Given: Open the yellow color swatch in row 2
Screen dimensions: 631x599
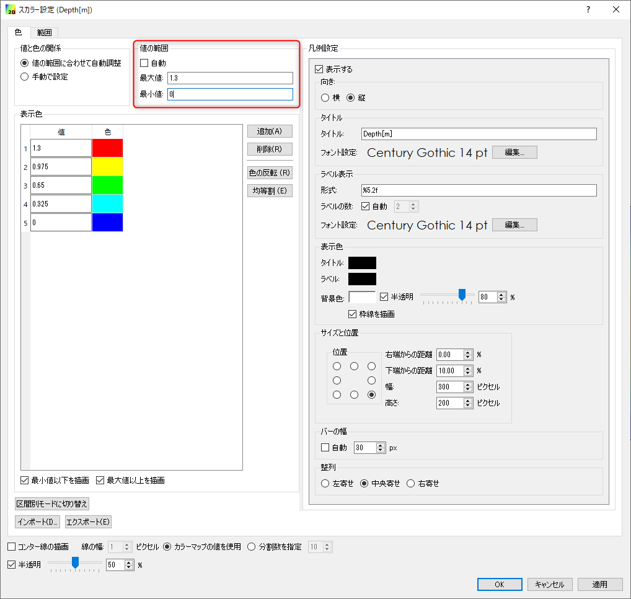Looking at the screenshot, I should pyautogui.click(x=107, y=166).
